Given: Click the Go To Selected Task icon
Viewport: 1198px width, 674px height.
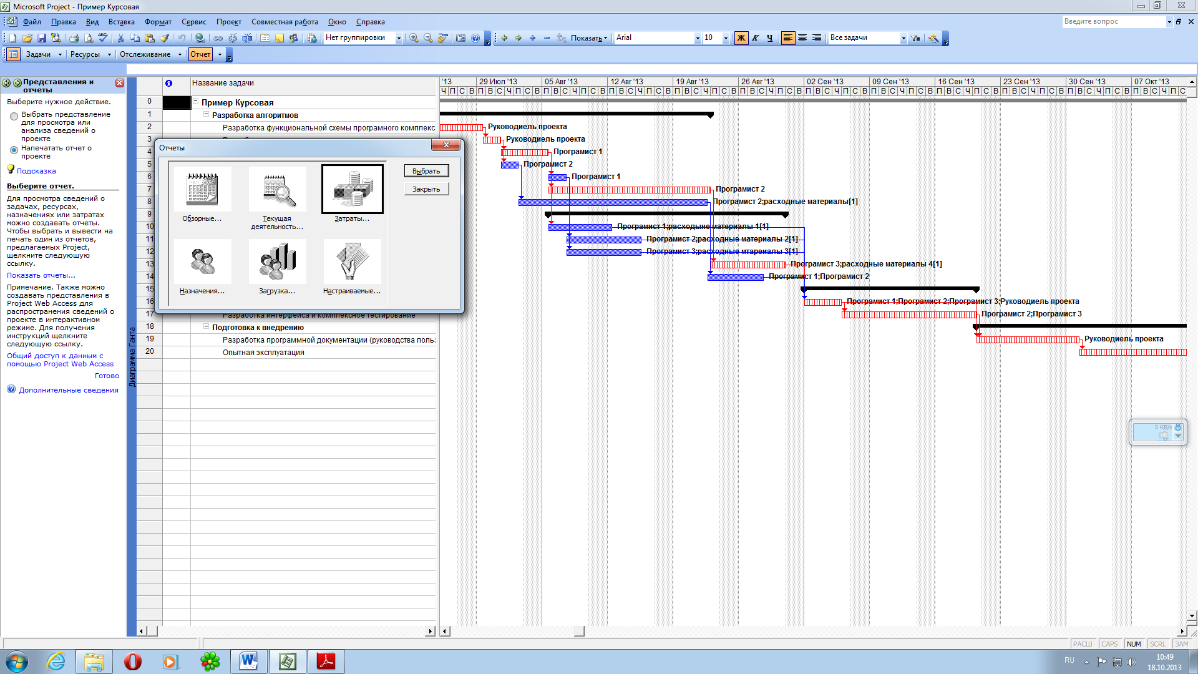Looking at the screenshot, I should pyautogui.click(x=442, y=38).
